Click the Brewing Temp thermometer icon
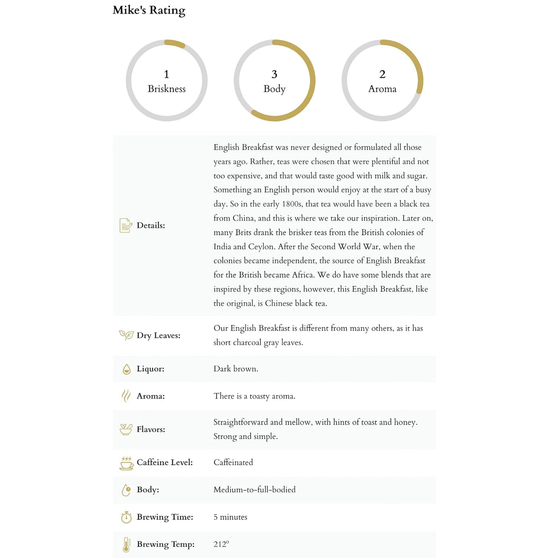Viewport: 558px width, 558px height. (126, 545)
